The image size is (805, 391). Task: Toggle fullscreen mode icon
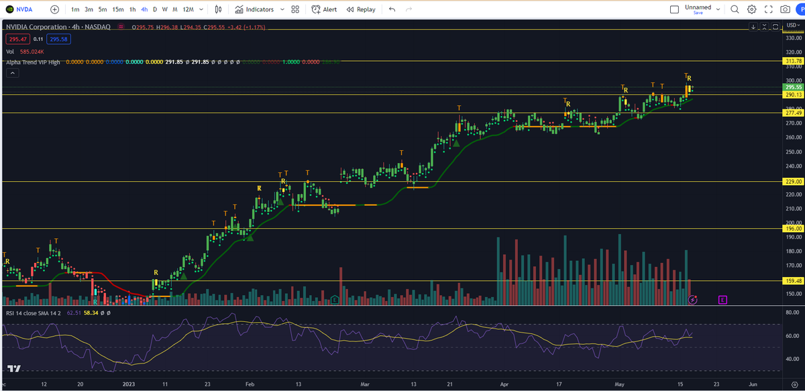pyautogui.click(x=769, y=9)
